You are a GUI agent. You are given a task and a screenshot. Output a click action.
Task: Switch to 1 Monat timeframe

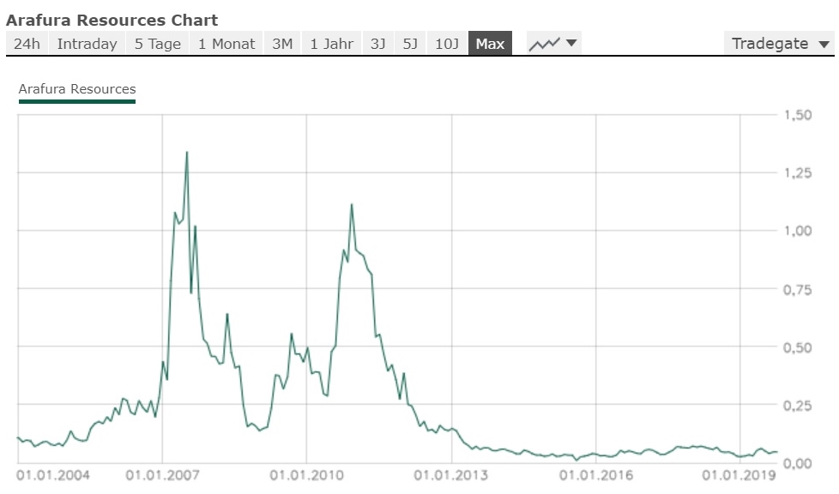pos(226,43)
